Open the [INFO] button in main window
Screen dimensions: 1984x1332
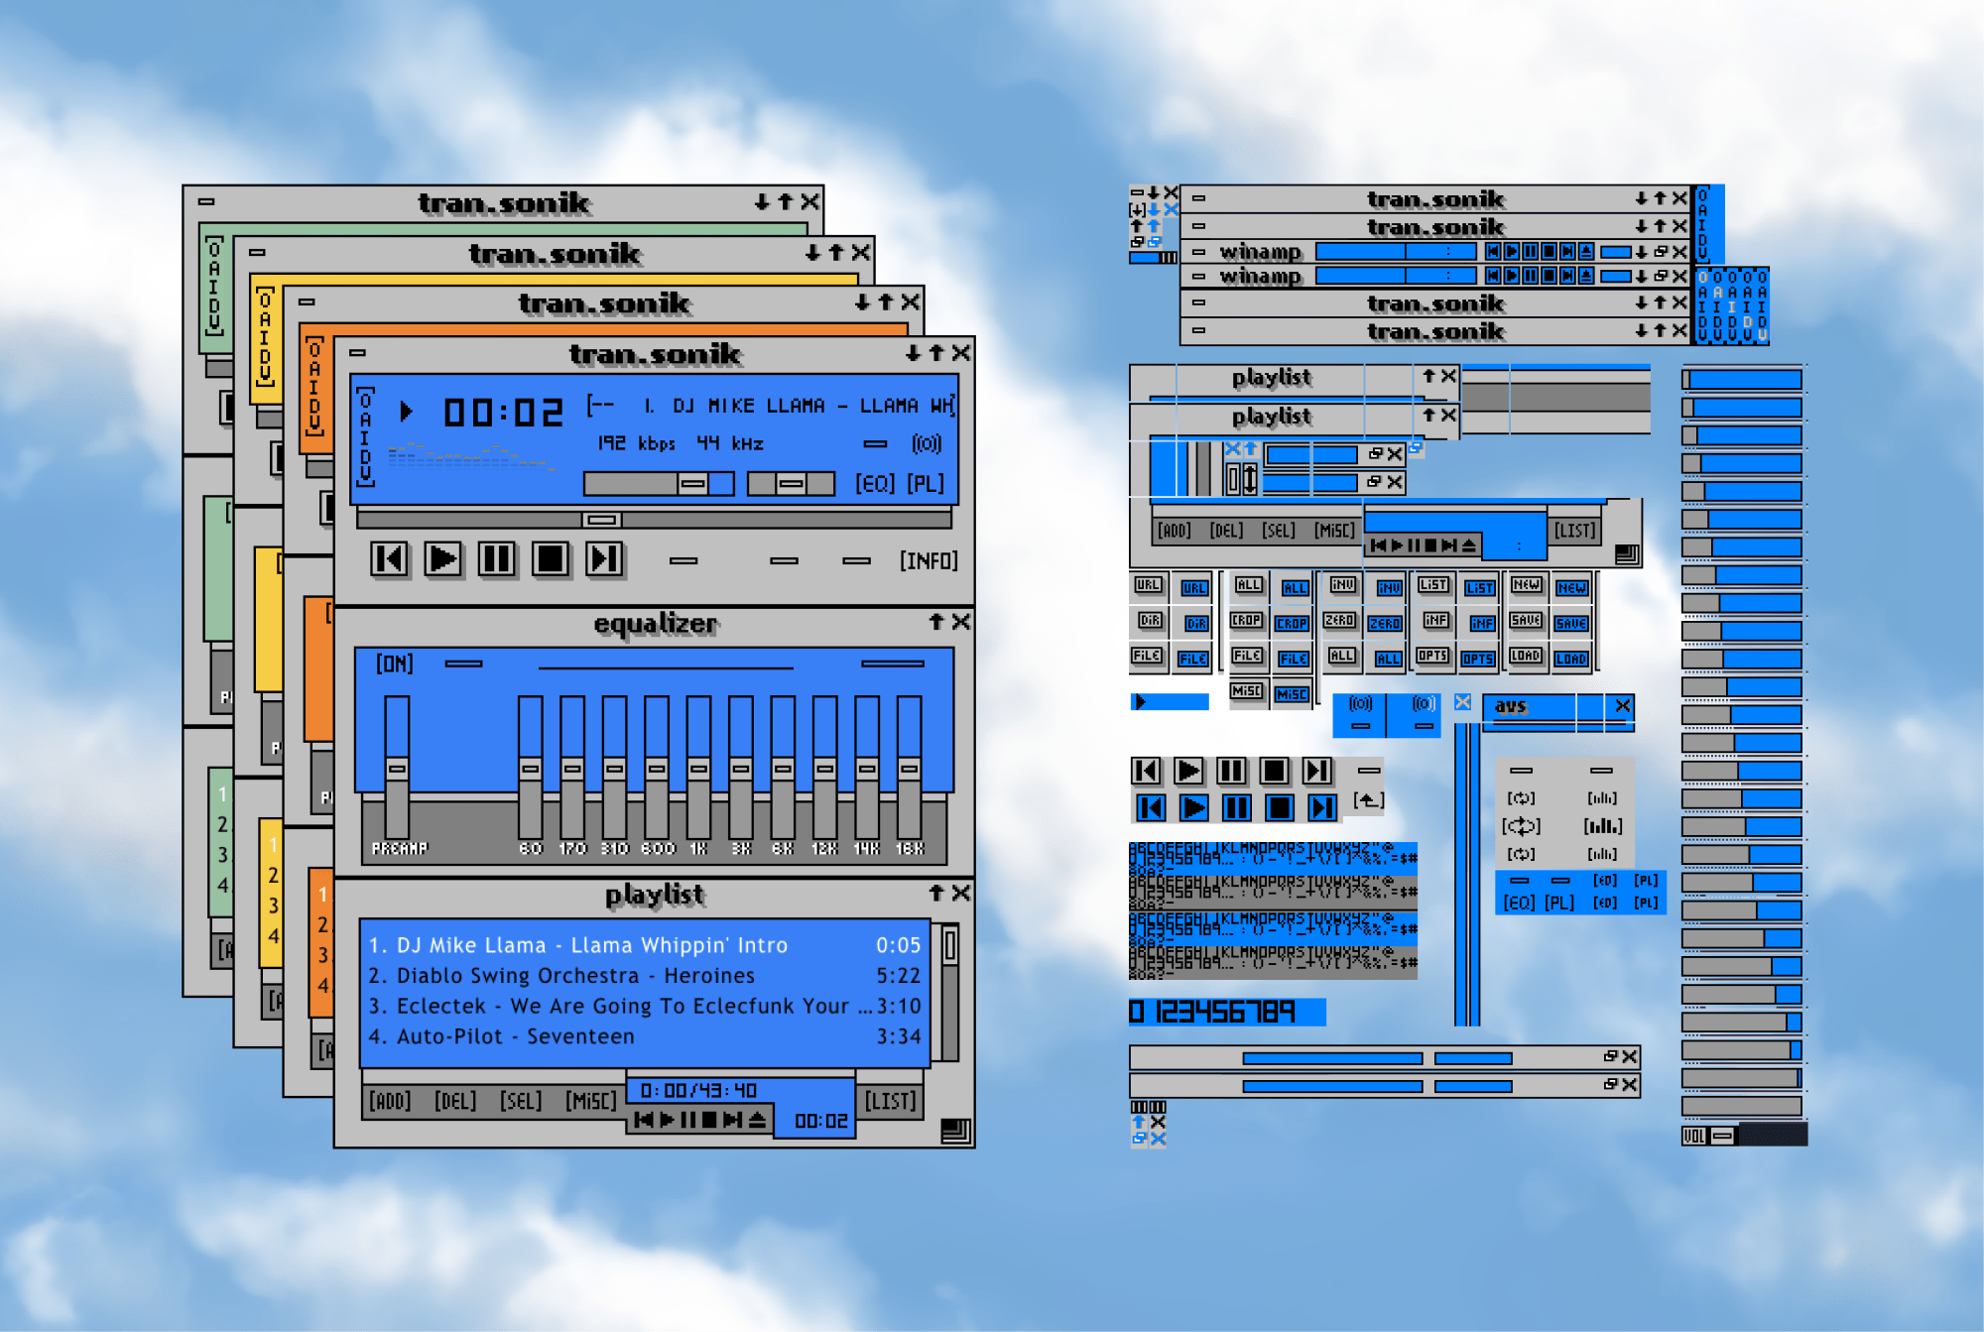(x=929, y=560)
